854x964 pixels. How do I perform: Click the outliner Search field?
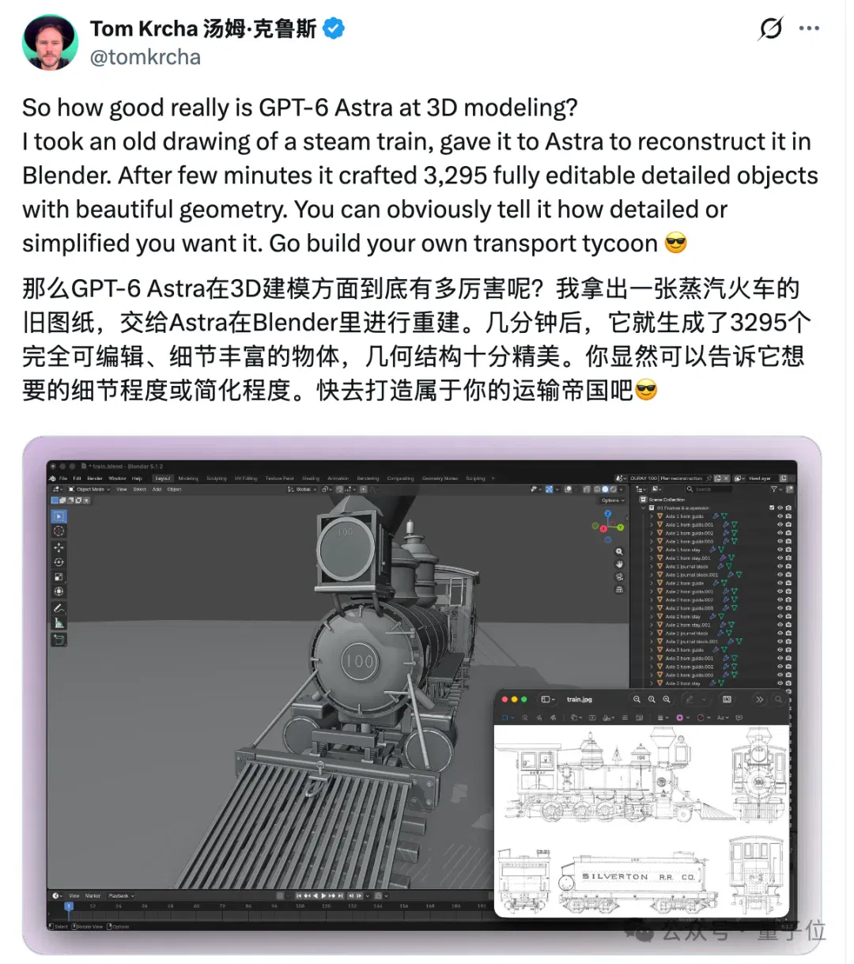[709, 489]
